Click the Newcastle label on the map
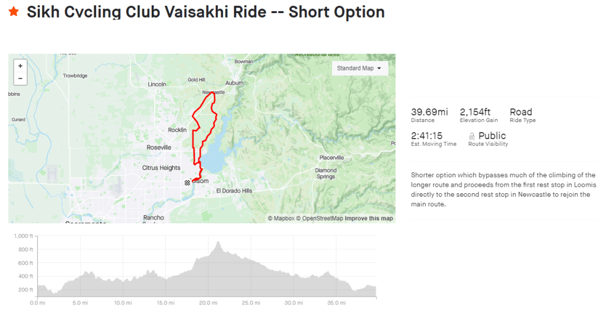This screenshot has height=311, width=606. click(x=213, y=92)
